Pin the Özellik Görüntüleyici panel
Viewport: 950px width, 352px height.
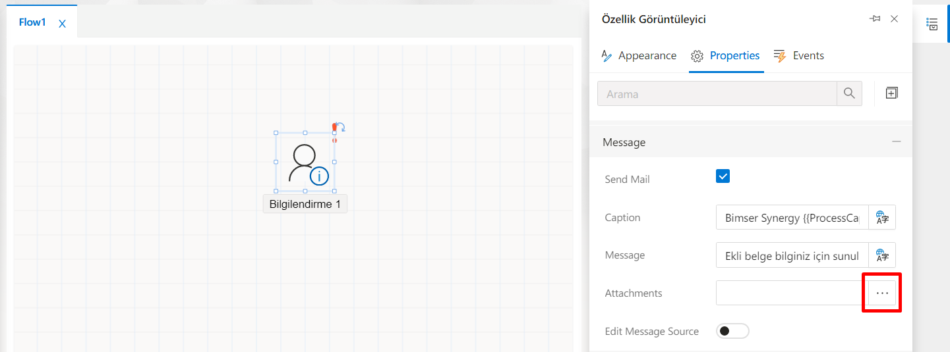tap(875, 19)
